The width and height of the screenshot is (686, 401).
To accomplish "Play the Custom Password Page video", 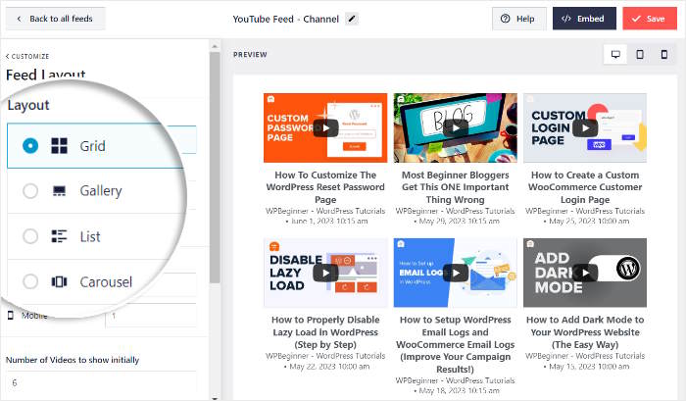I will point(325,127).
